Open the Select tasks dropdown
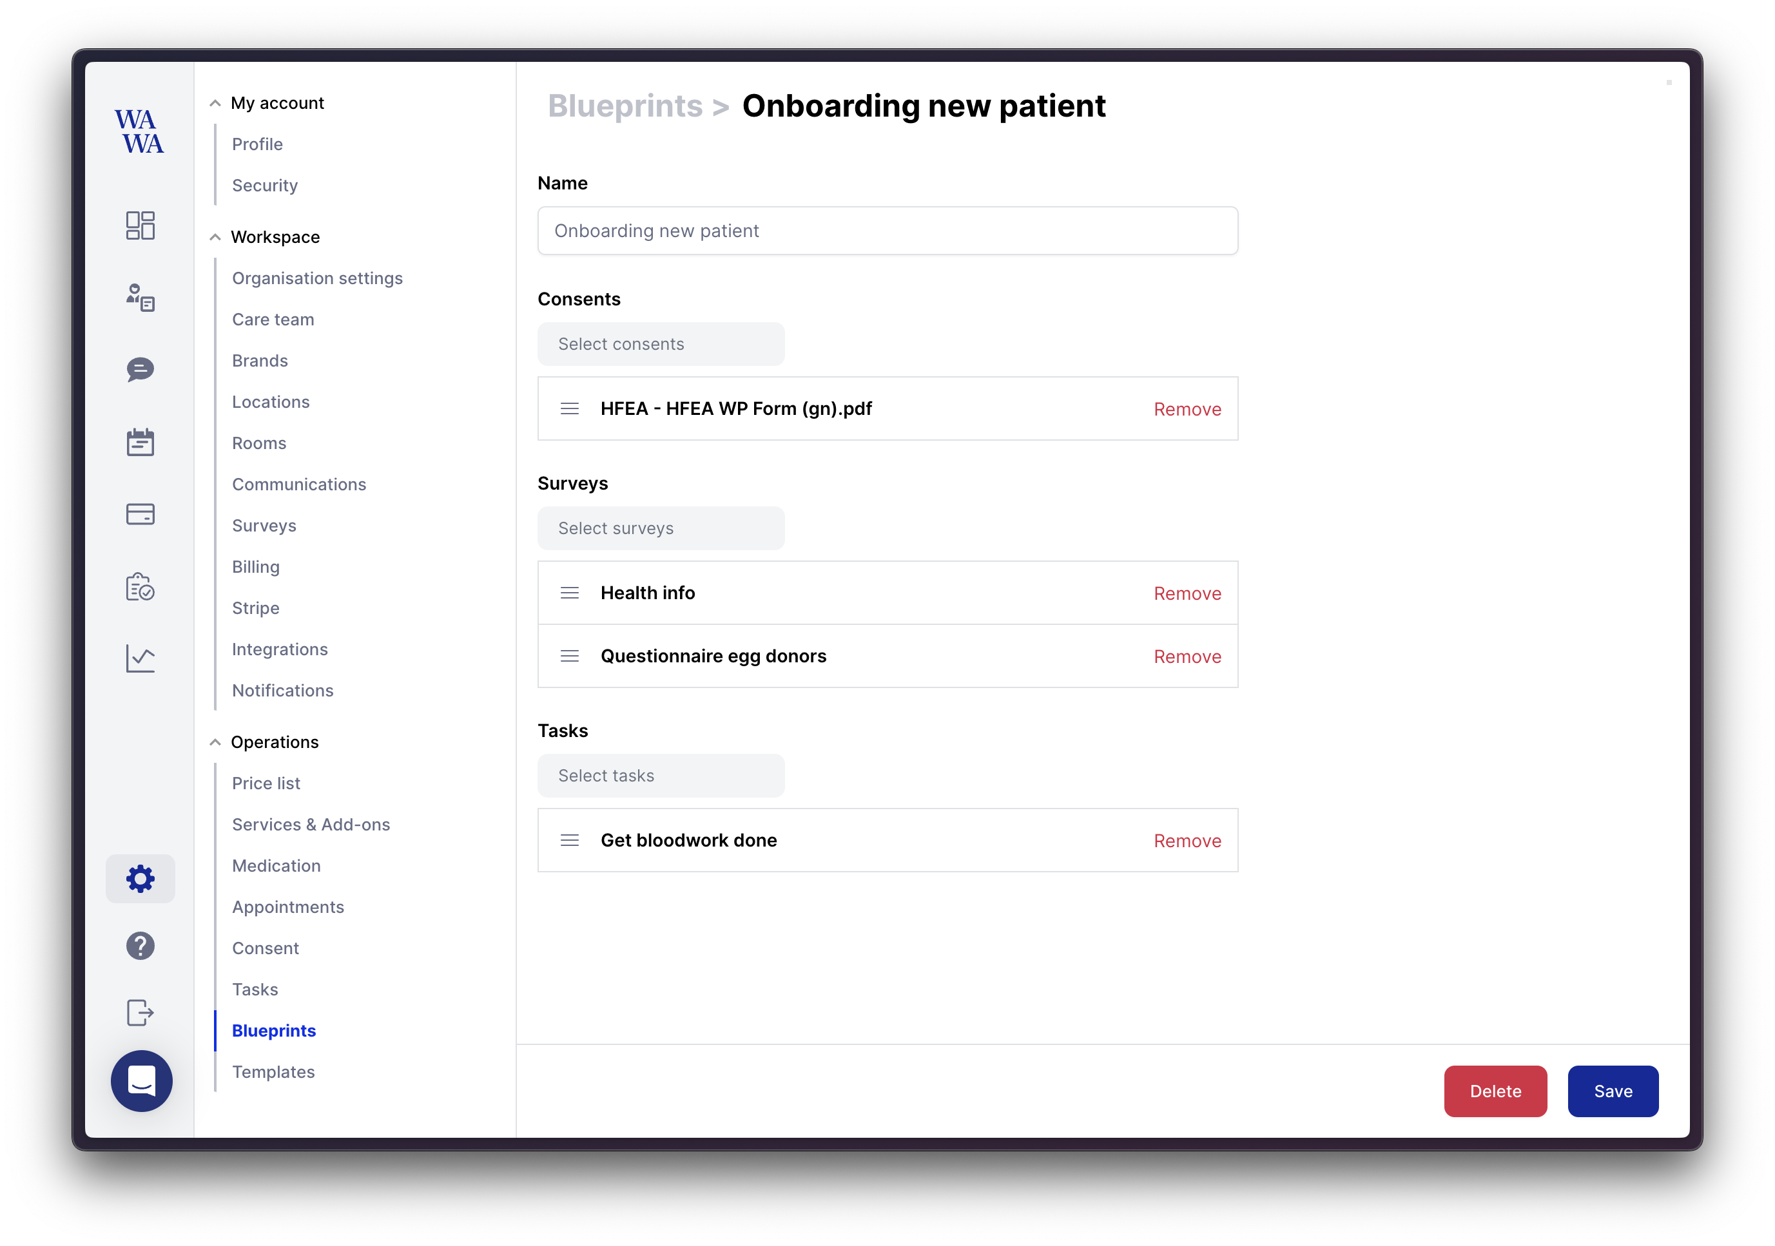The width and height of the screenshot is (1775, 1246). (x=661, y=776)
